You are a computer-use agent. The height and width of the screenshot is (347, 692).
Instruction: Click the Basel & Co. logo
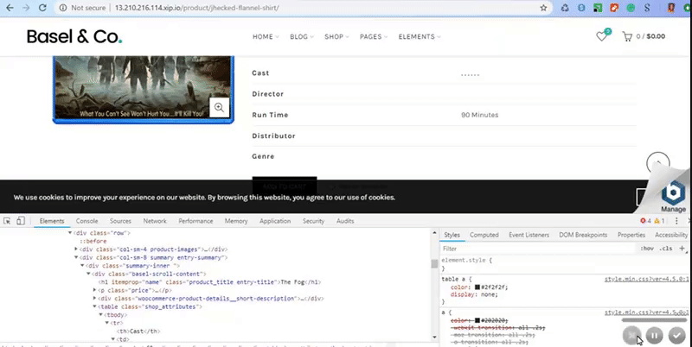click(74, 36)
